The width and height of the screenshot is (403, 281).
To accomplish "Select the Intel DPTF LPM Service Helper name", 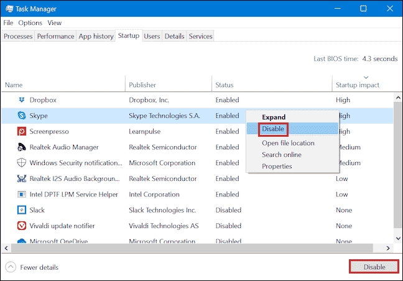I will (73, 195).
